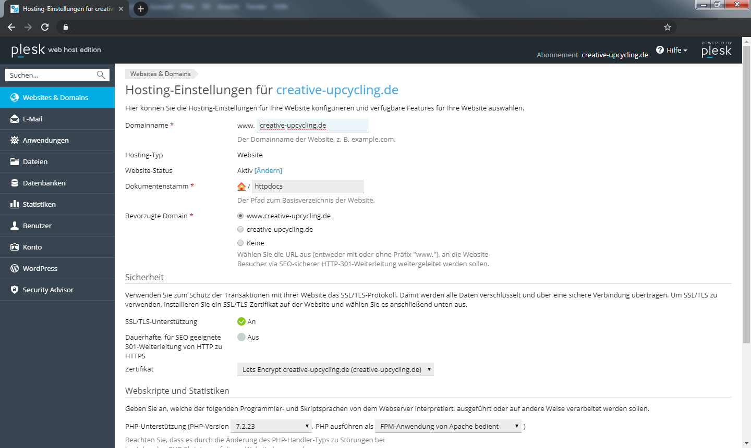Screen dimensions: 751x448
Task: Select www.creative-upcycling.de as preferred domain
Action: pos(240,216)
